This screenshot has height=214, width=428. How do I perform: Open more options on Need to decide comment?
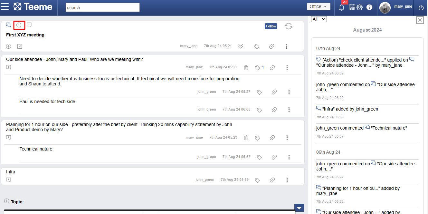pyautogui.click(x=289, y=92)
